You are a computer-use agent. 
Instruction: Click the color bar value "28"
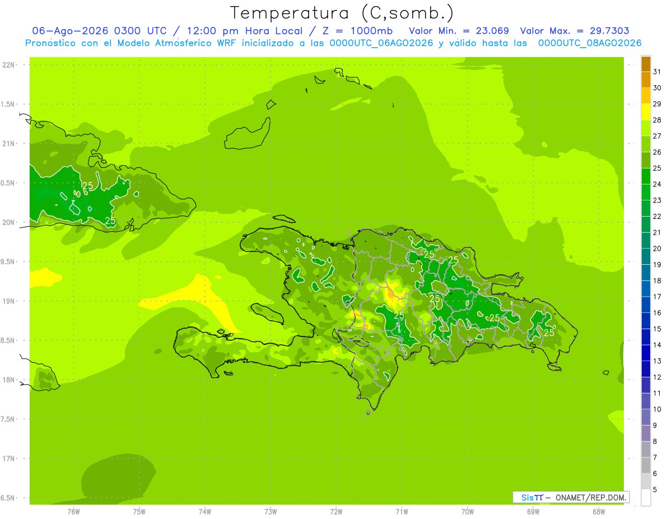[x=657, y=120]
